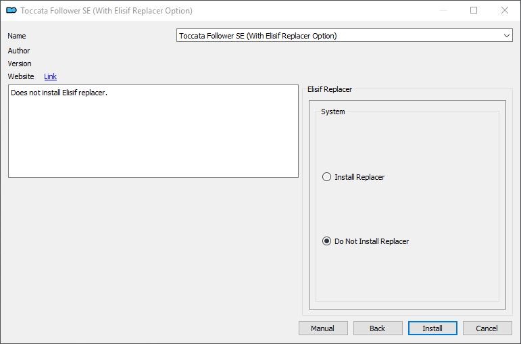The width and height of the screenshot is (521, 344).
Task: Select the Install Replacer radio option
Action: click(x=353, y=177)
